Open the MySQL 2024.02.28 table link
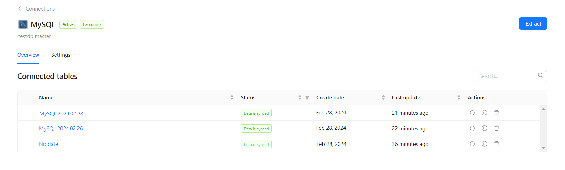Image resolution: width=565 pixels, height=170 pixels. pos(61,114)
